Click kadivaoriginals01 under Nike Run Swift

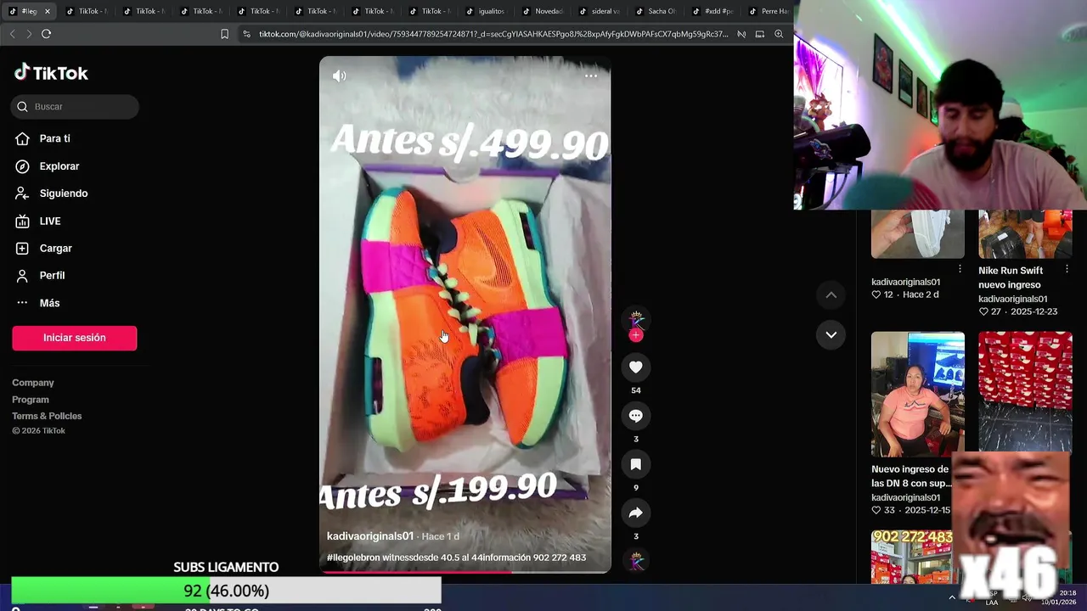(1012, 299)
